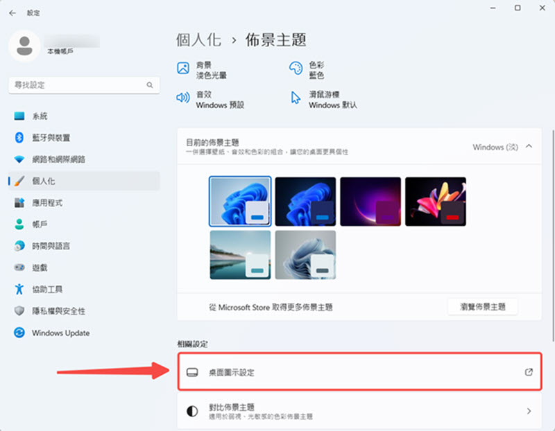
Task: Open the 遊戲 gaming settings icon
Action: click(x=20, y=268)
